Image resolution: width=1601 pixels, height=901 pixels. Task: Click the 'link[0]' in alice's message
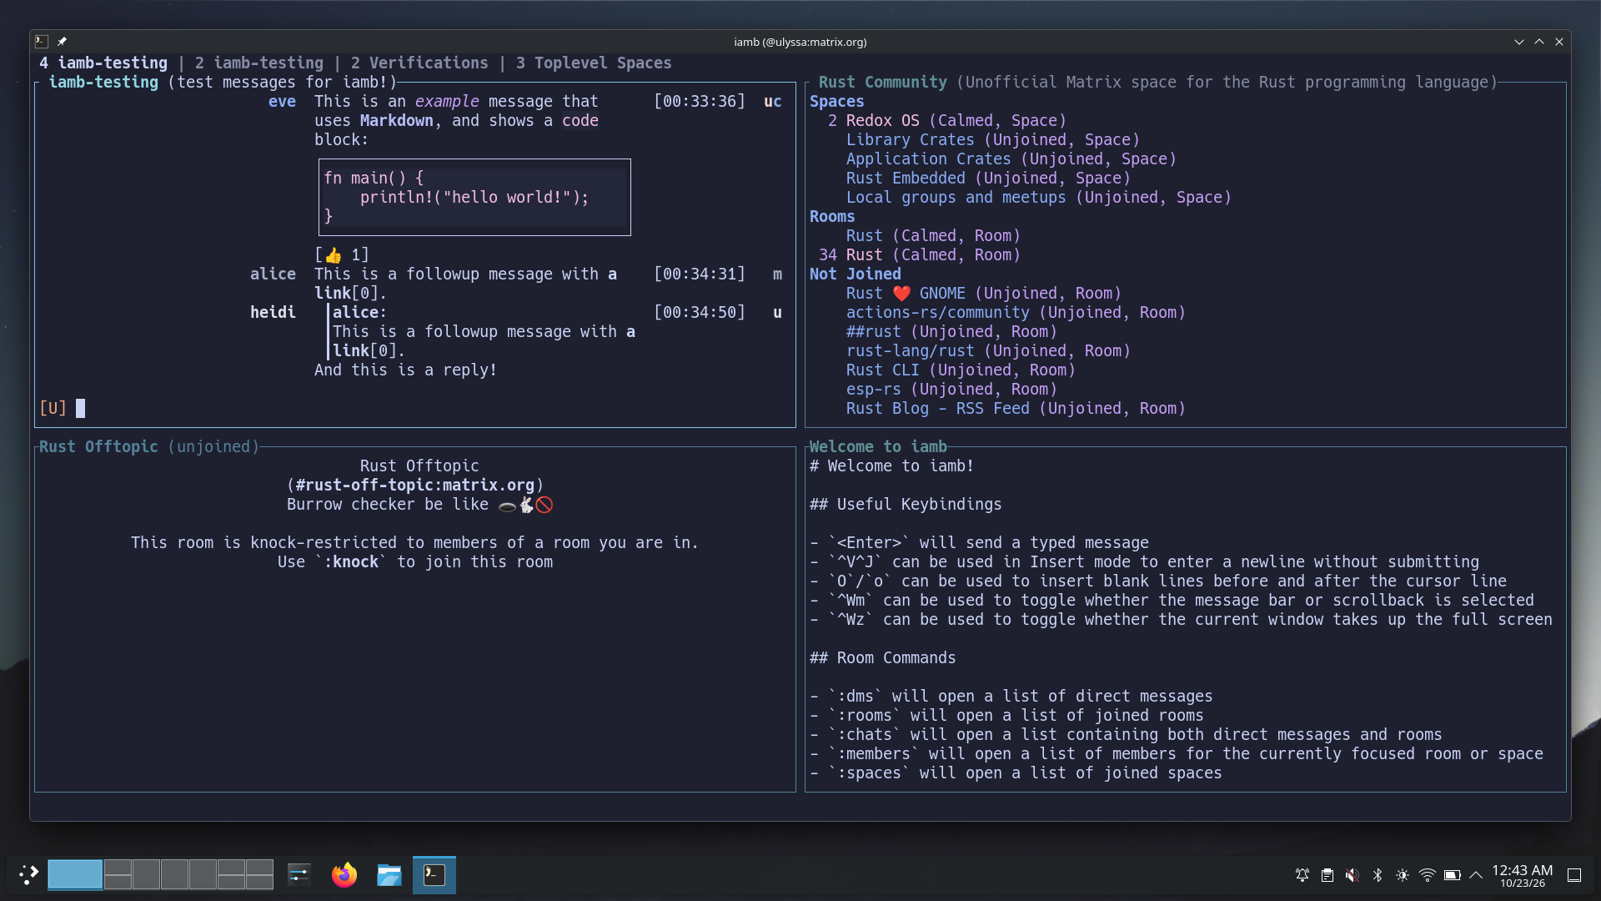pos(346,293)
